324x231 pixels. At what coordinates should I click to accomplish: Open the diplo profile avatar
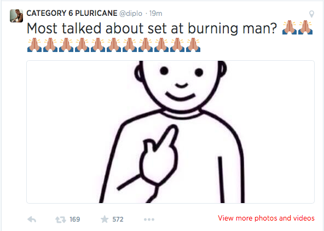click(16, 16)
